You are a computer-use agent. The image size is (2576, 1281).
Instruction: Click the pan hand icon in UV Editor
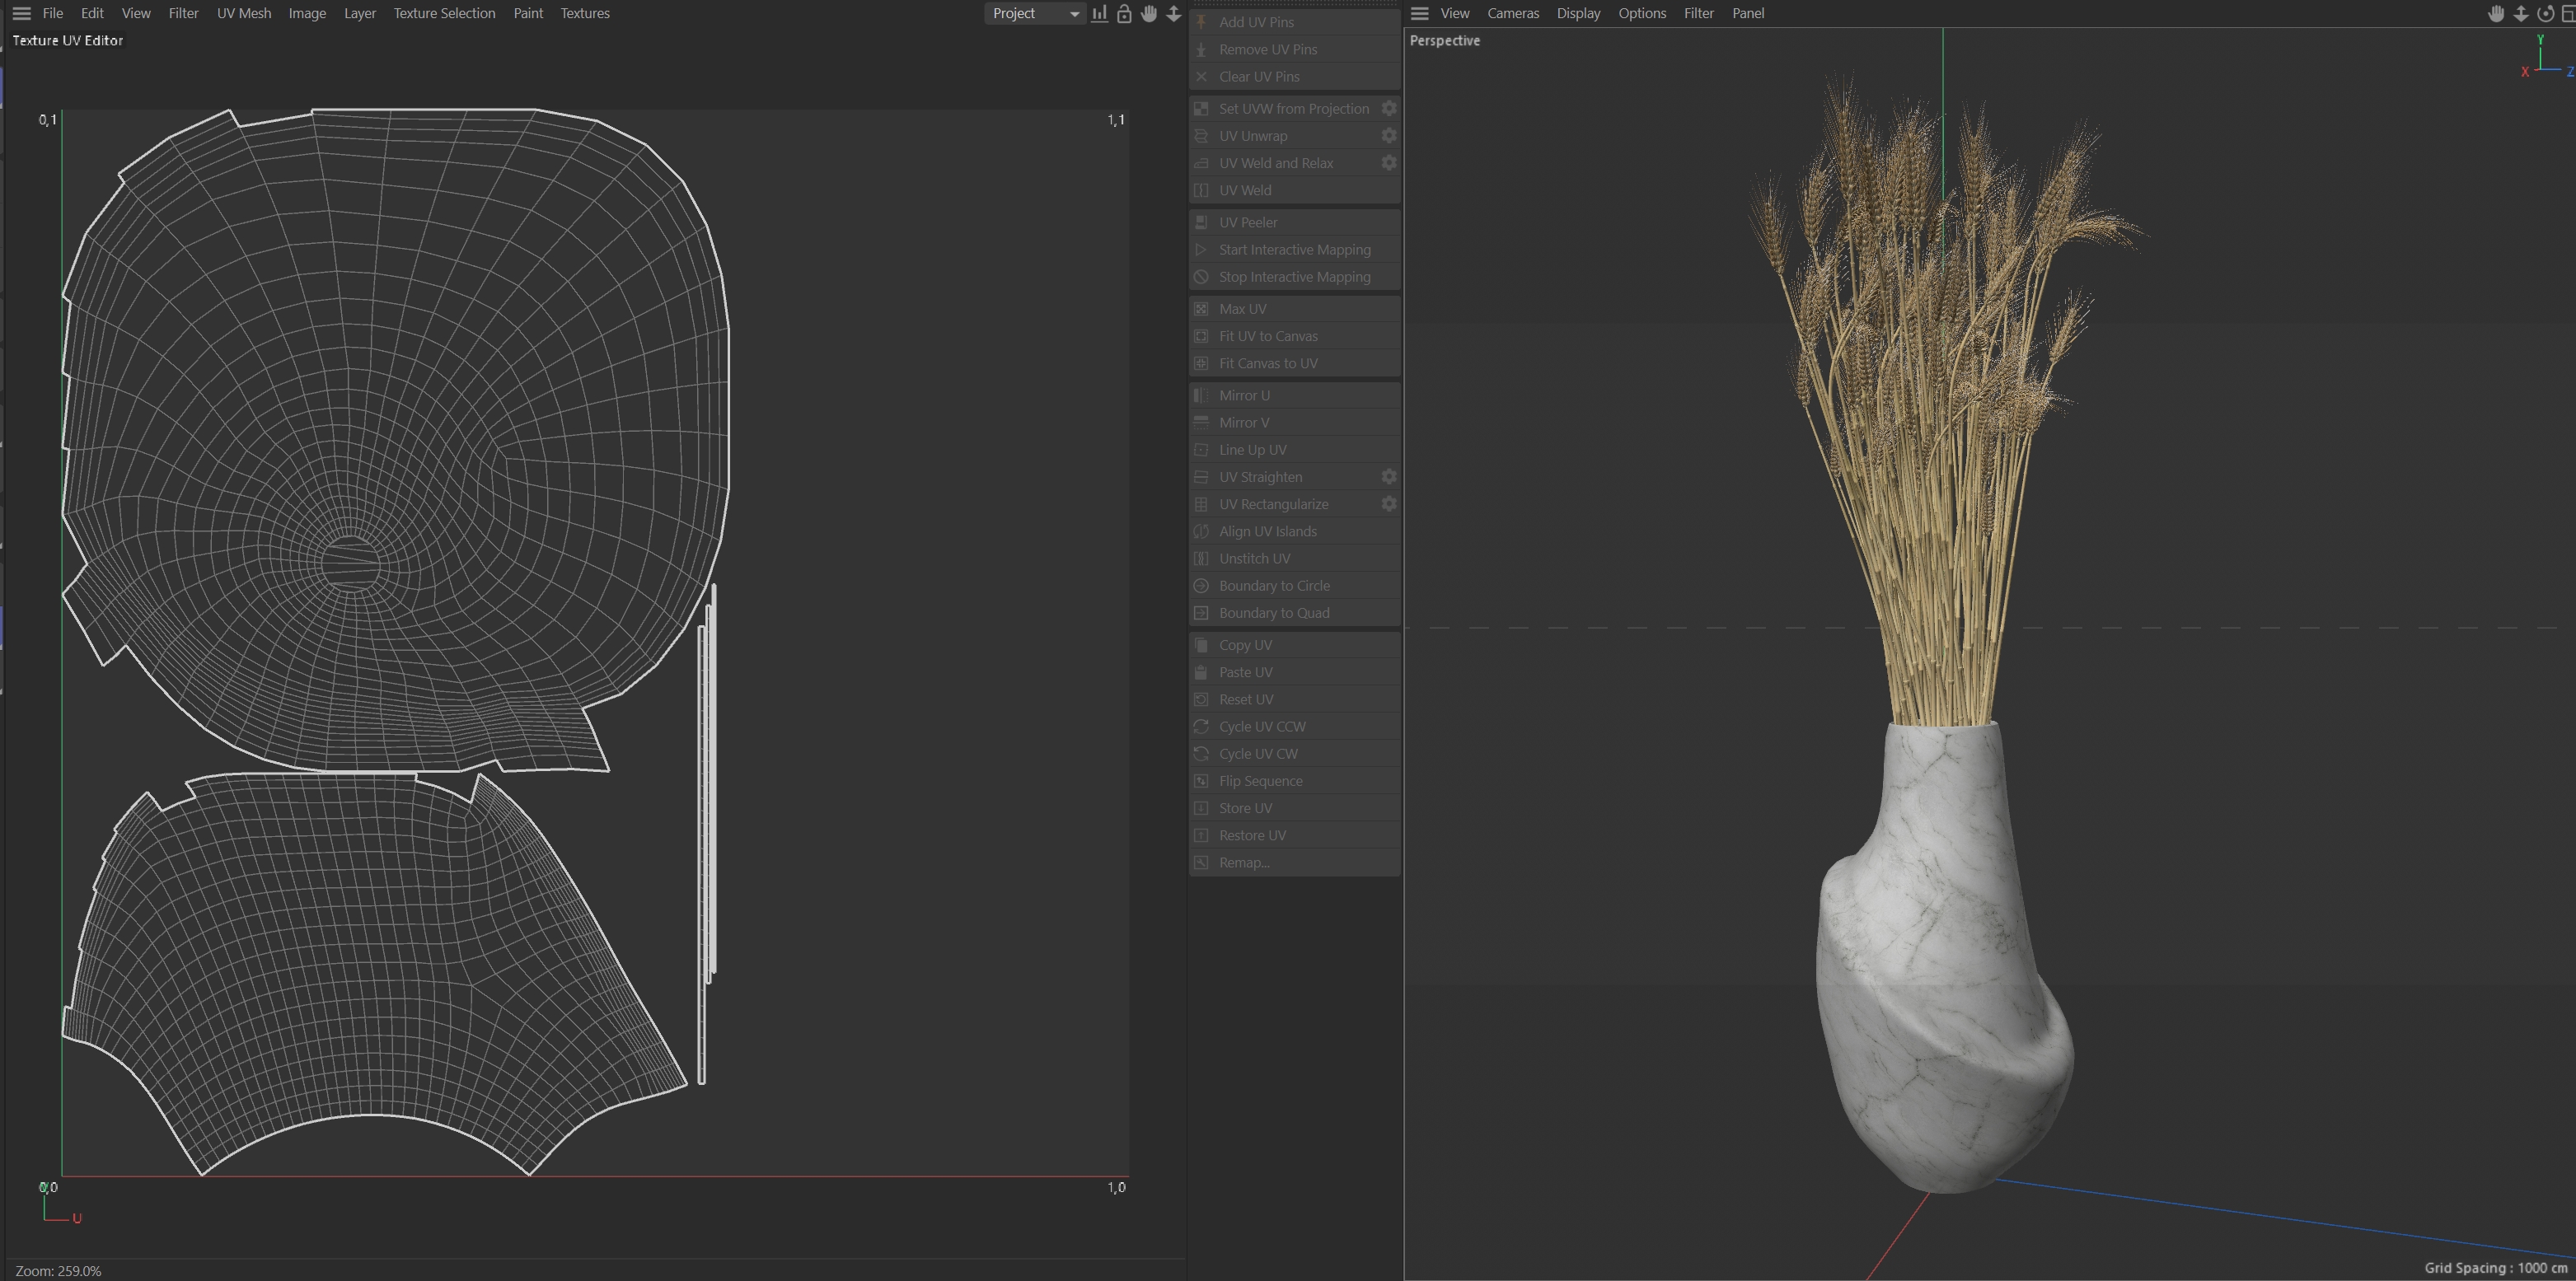pos(1149,14)
